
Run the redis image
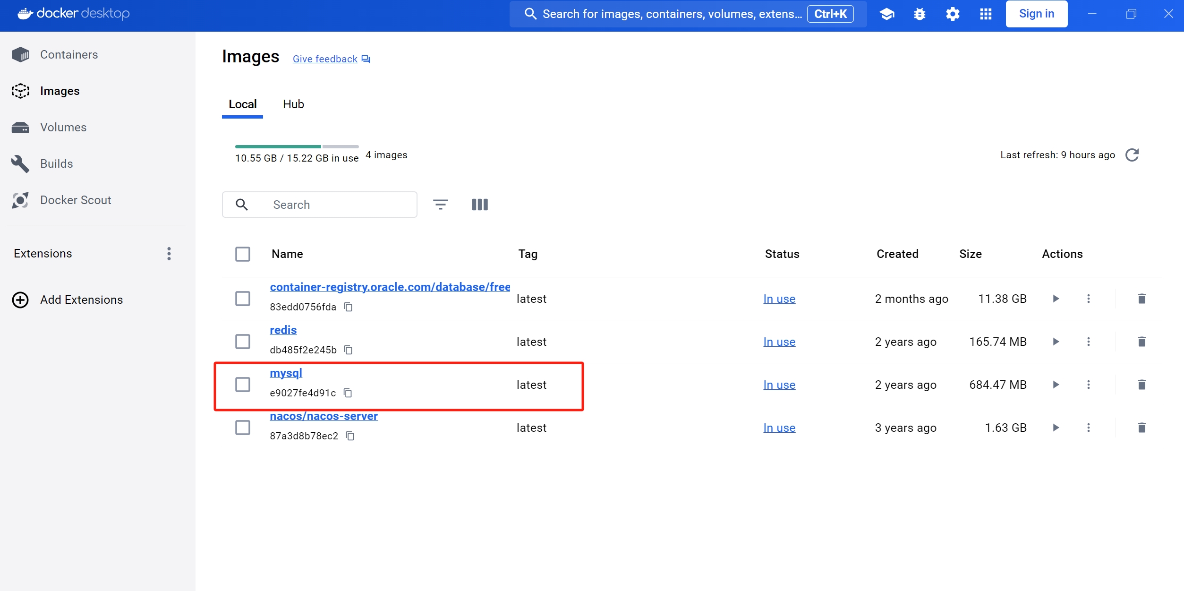(1056, 342)
